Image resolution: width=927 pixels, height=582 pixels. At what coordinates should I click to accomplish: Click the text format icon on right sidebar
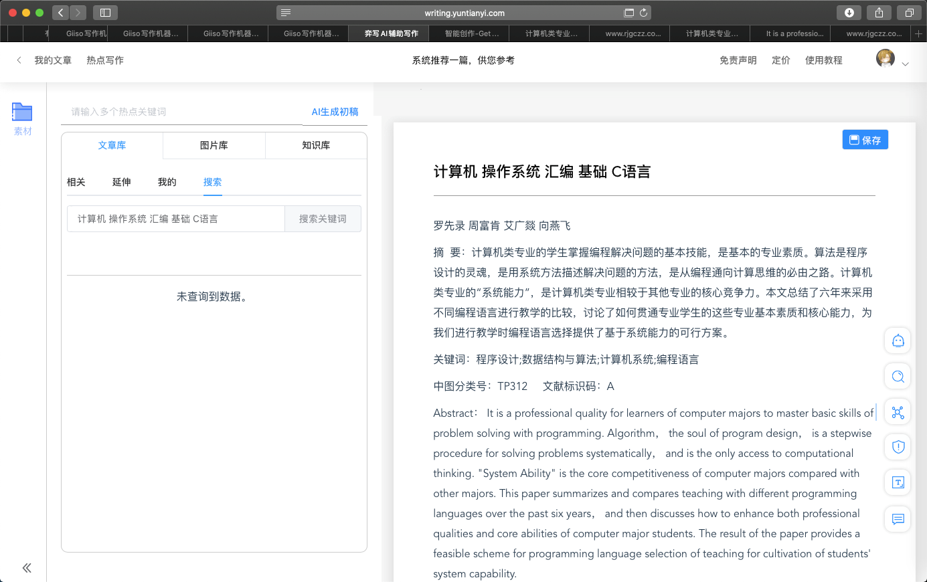pos(898,482)
